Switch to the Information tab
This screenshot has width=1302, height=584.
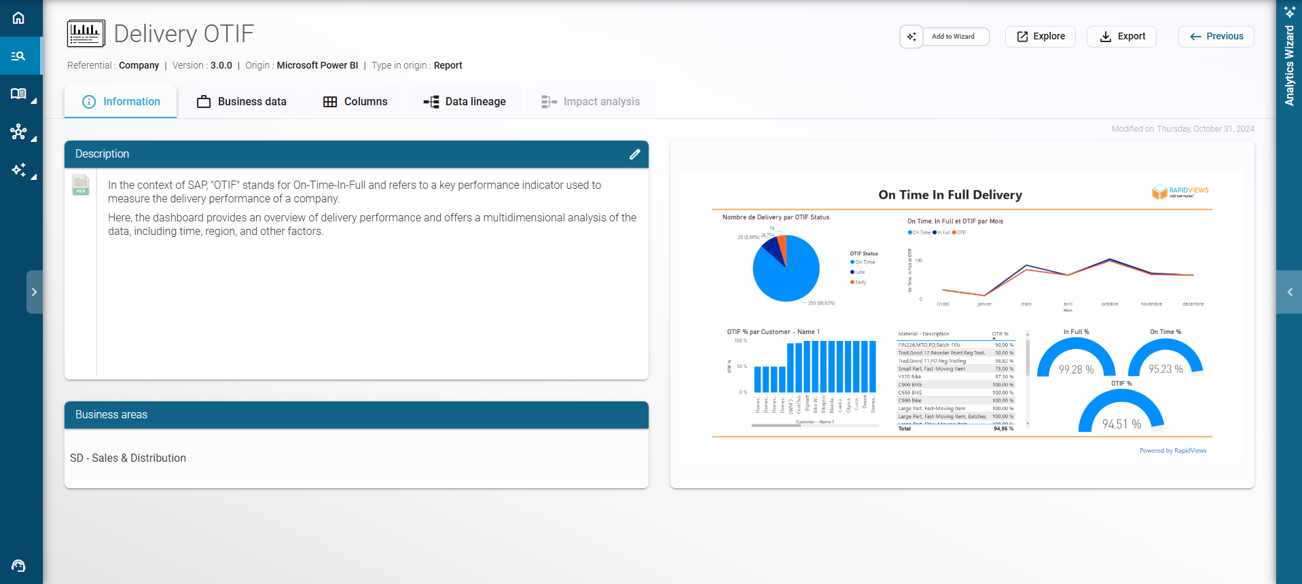[121, 102]
